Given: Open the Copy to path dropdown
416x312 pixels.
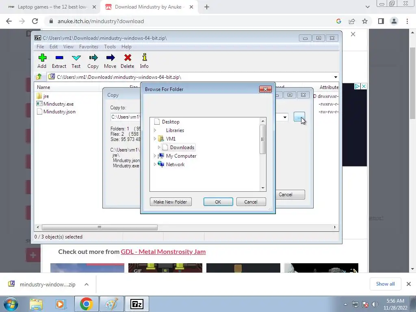Looking at the screenshot, I should click(285, 117).
